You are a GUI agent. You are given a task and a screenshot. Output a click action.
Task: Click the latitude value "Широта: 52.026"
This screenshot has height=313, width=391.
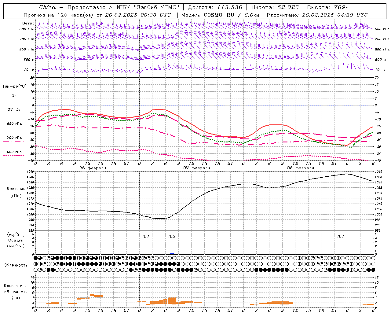[274, 7]
